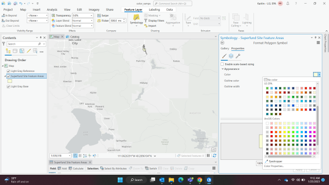This screenshot has width=329, height=185.
Task: Open the map scale dropdown
Action: click(x=69, y=156)
